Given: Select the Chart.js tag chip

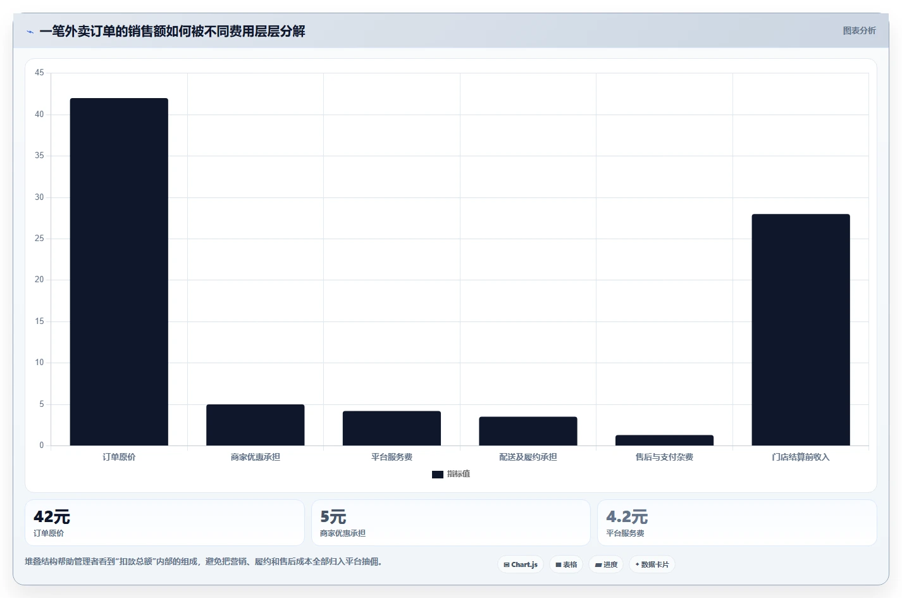Looking at the screenshot, I should (521, 564).
